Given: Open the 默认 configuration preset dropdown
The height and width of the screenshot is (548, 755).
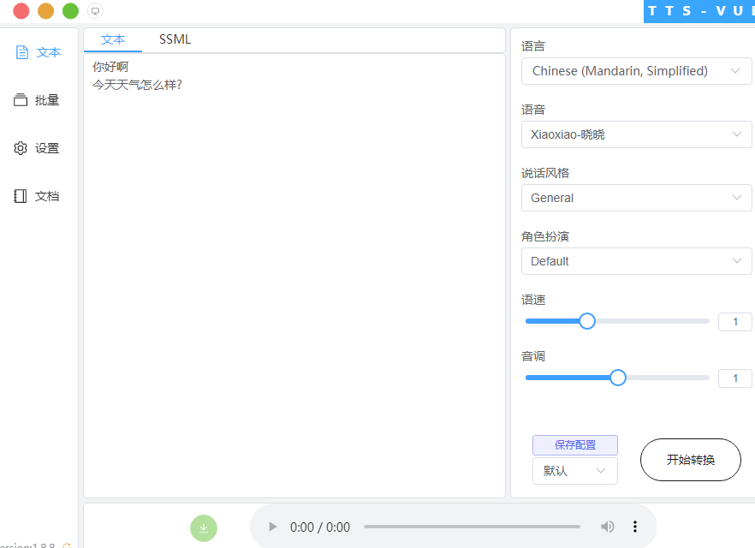Looking at the screenshot, I should [x=574, y=471].
